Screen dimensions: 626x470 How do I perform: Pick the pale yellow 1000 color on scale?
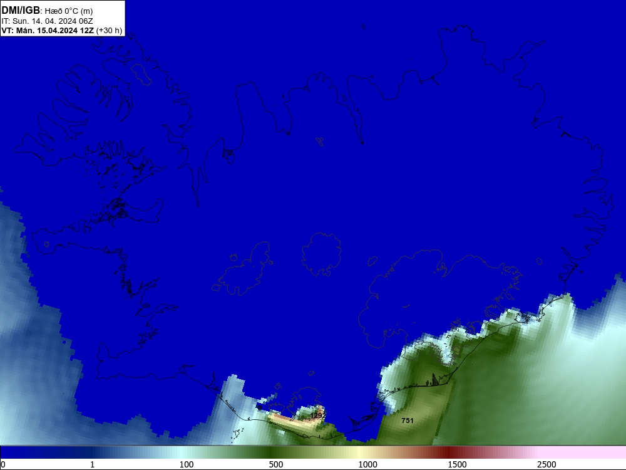click(x=359, y=452)
